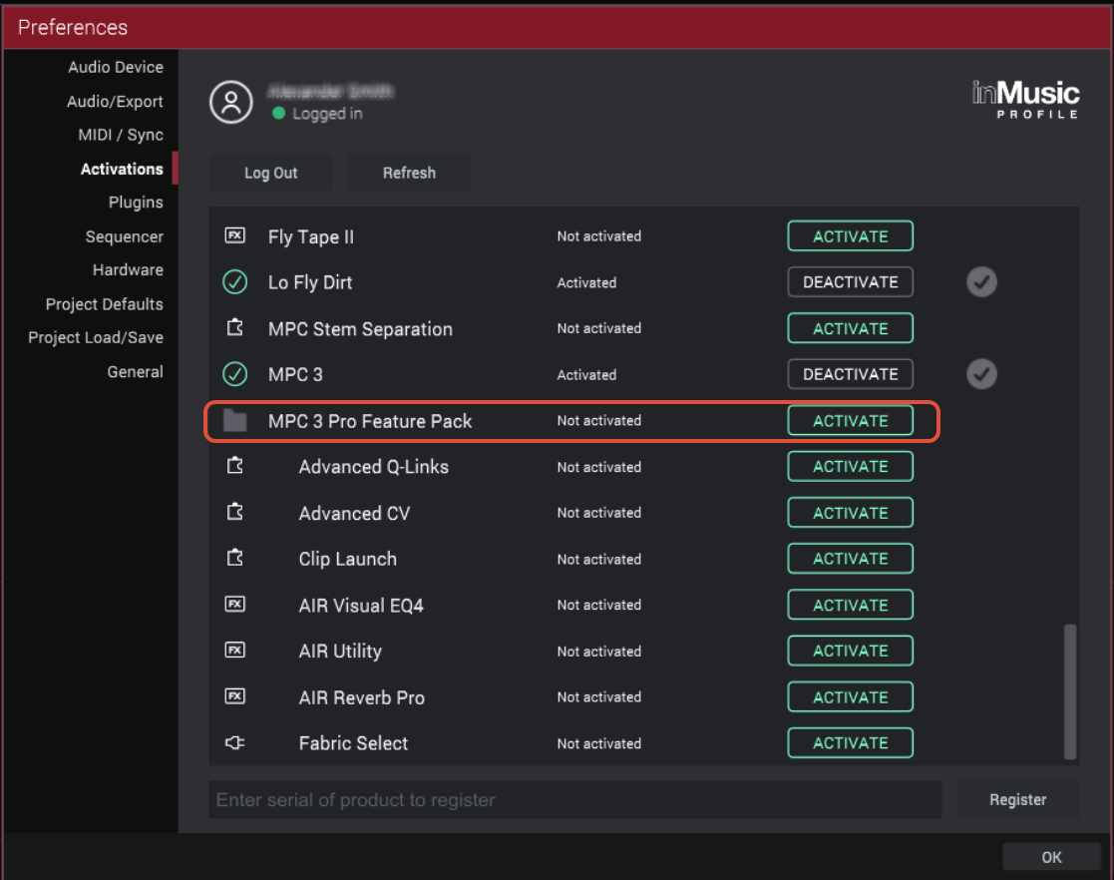Screen dimensions: 1114x880
Task: Activate Advanced Q-Links
Action: (851, 466)
